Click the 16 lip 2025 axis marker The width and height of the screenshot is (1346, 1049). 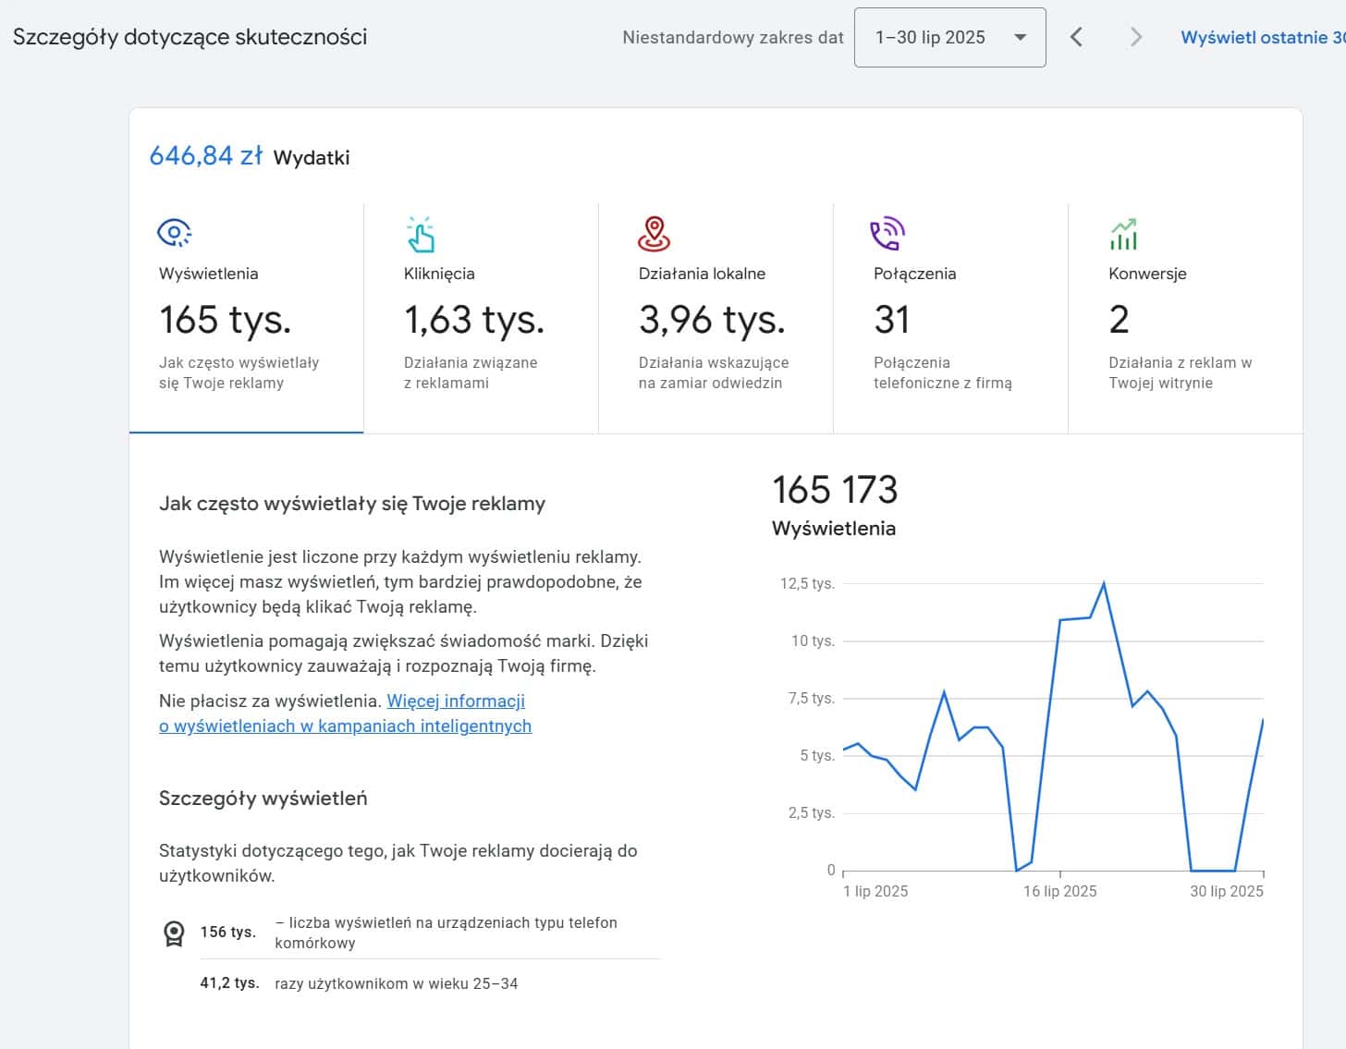pyautogui.click(x=1059, y=891)
